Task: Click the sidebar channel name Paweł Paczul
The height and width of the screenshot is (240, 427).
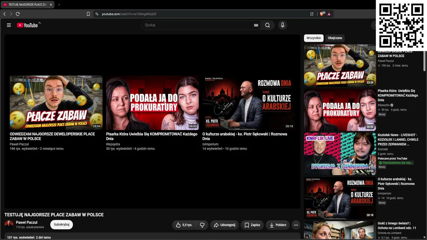Action: tap(386, 61)
